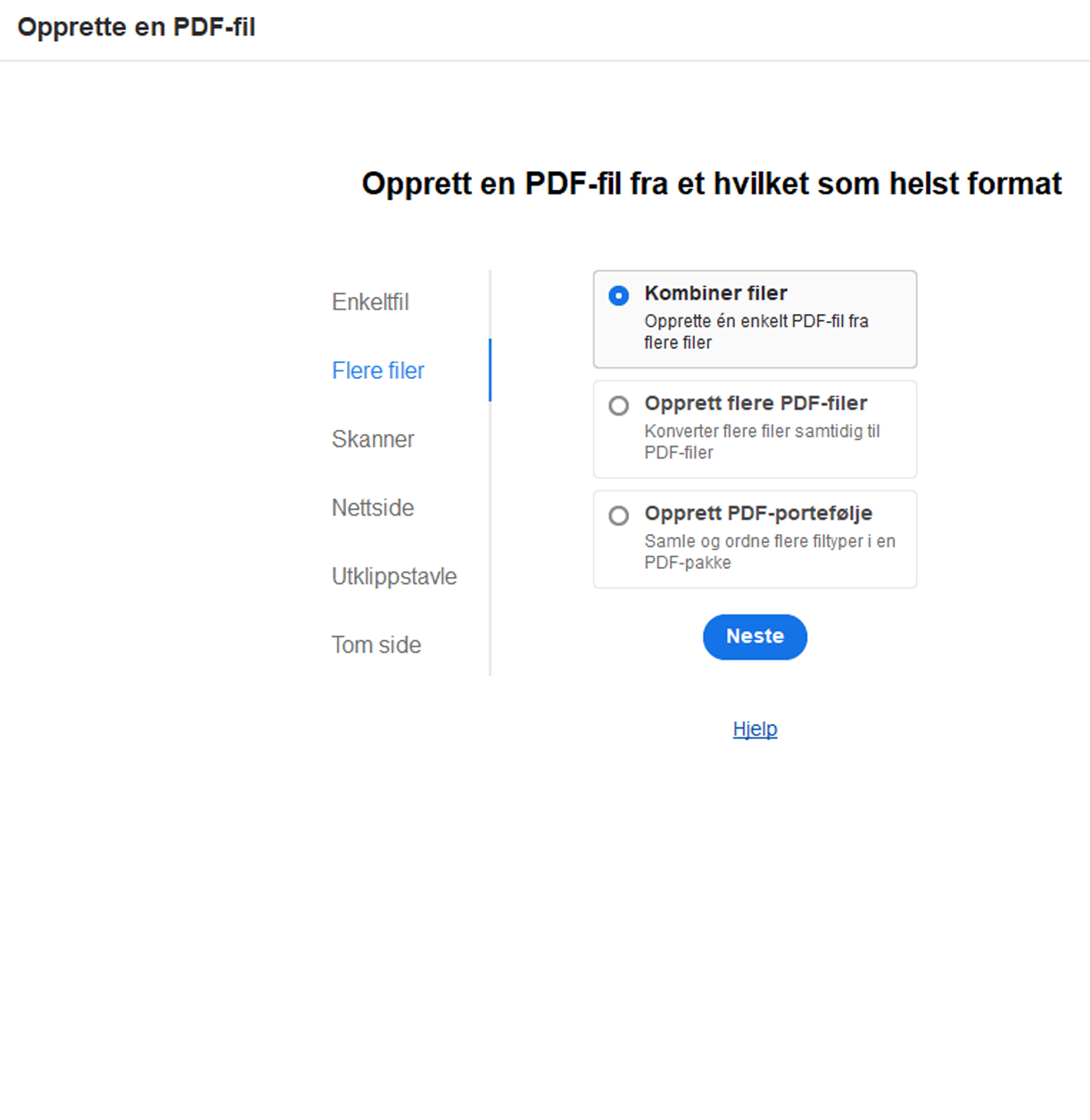Go to the Nettside tab
The height and width of the screenshot is (1120, 1090).
click(x=373, y=508)
